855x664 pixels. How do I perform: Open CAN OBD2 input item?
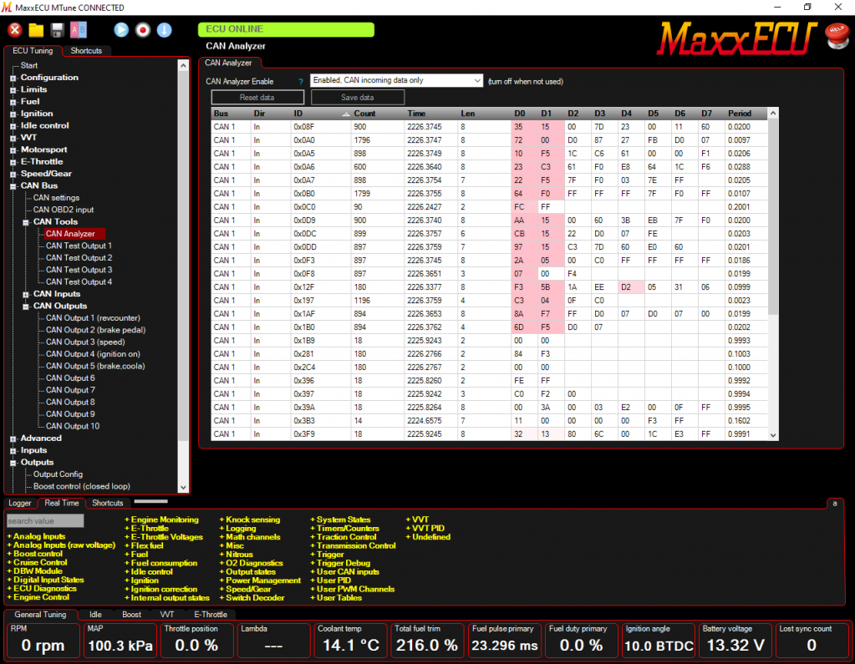coord(64,210)
